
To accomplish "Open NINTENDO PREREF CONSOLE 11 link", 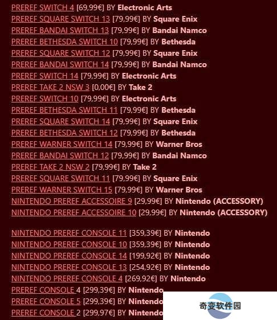I will [x=69, y=233].
